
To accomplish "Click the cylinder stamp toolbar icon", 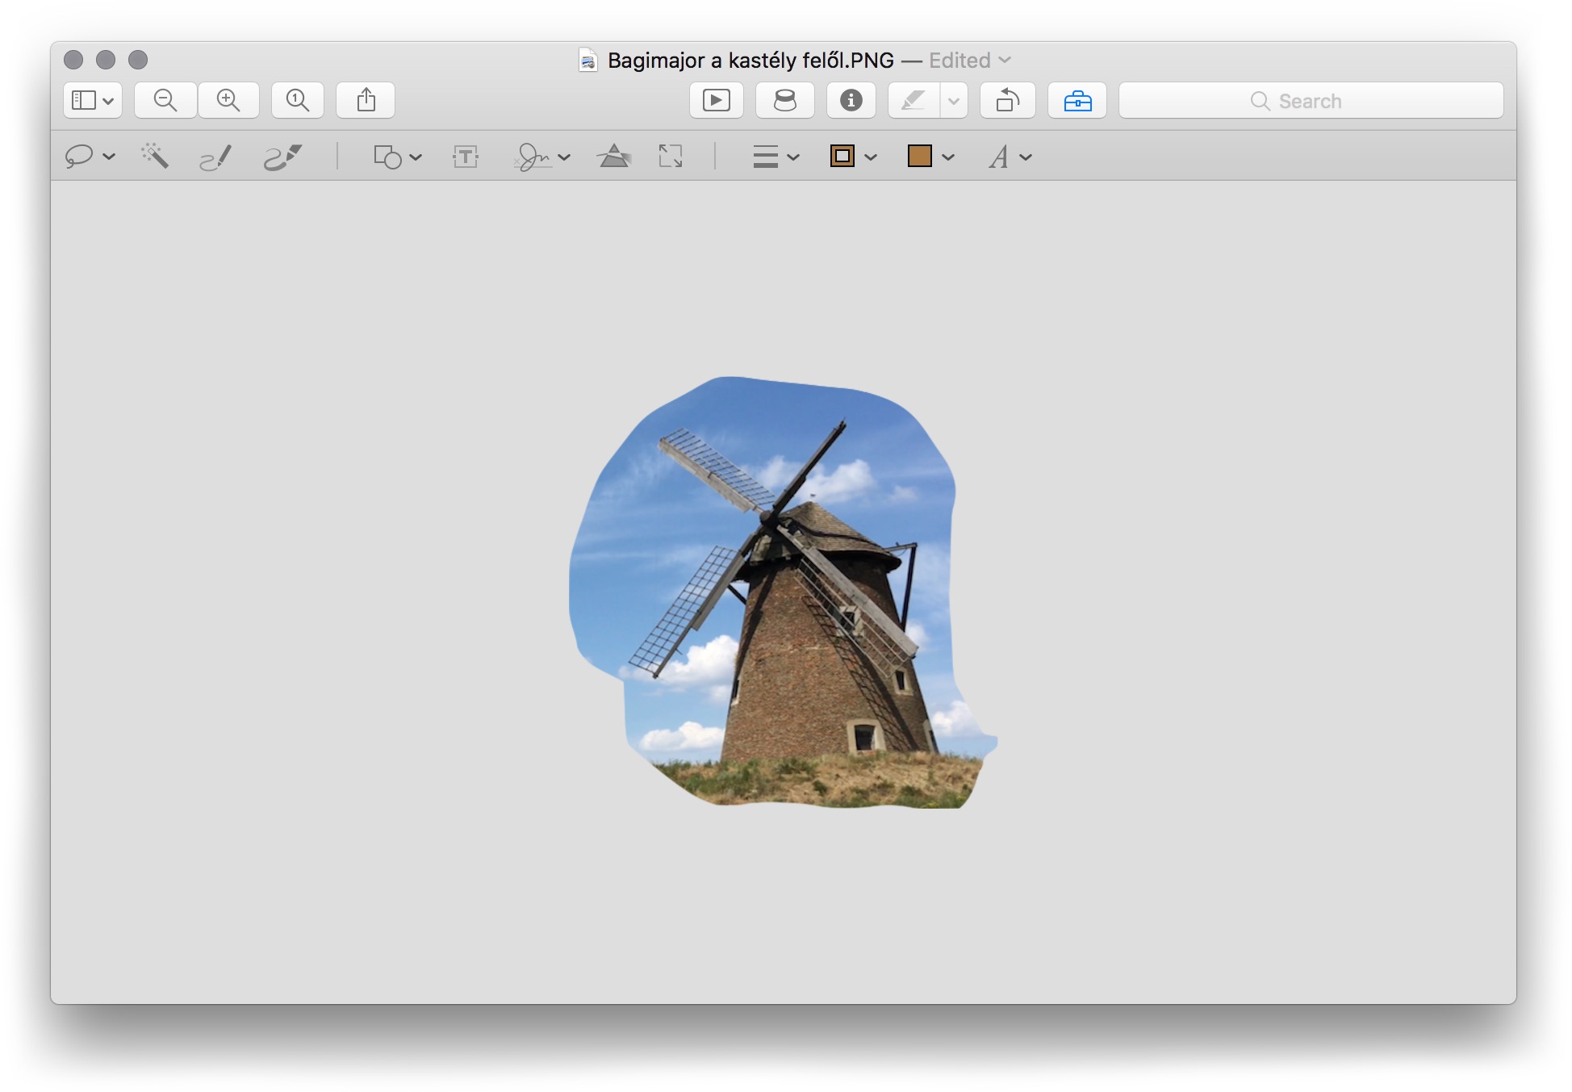I will point(785,100).
